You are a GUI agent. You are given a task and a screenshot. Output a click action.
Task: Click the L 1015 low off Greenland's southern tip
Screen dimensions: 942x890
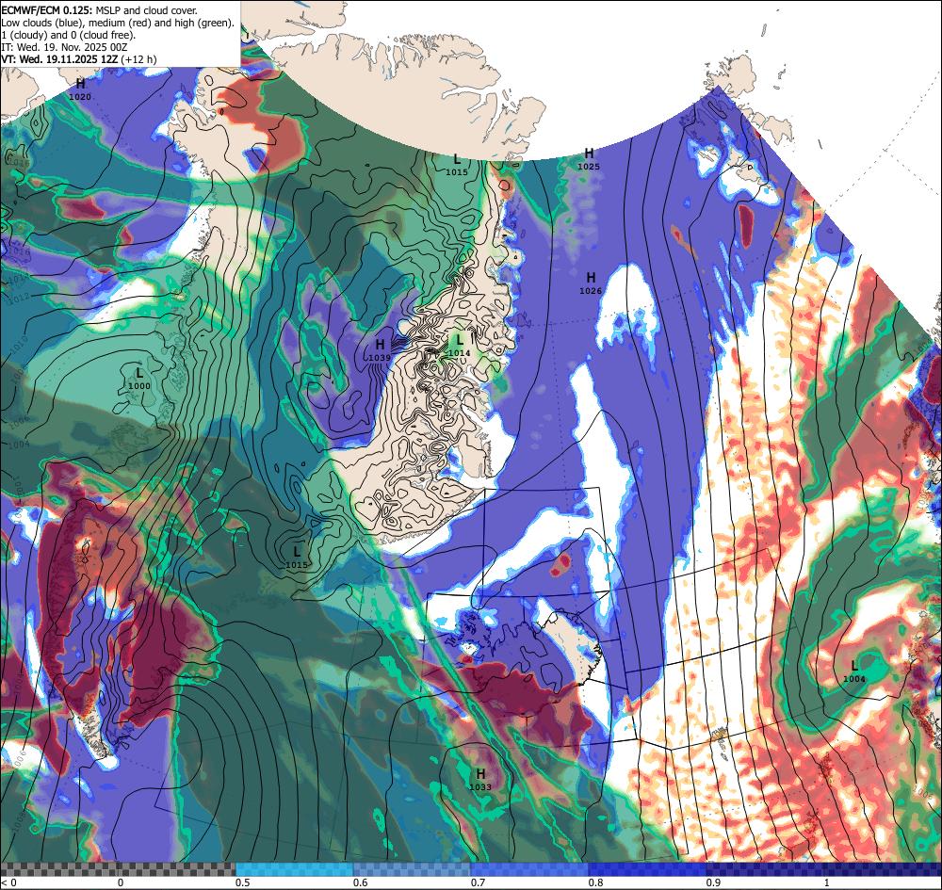[x=296, y=558]
